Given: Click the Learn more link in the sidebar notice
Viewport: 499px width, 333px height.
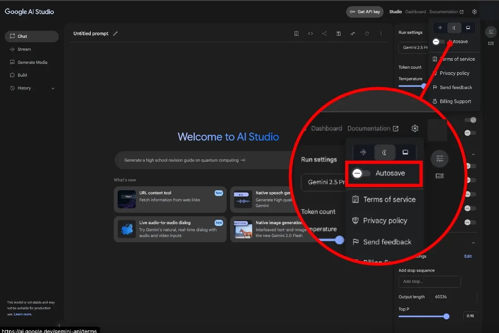Looking at the screenshot, I should tap(22, 314).
